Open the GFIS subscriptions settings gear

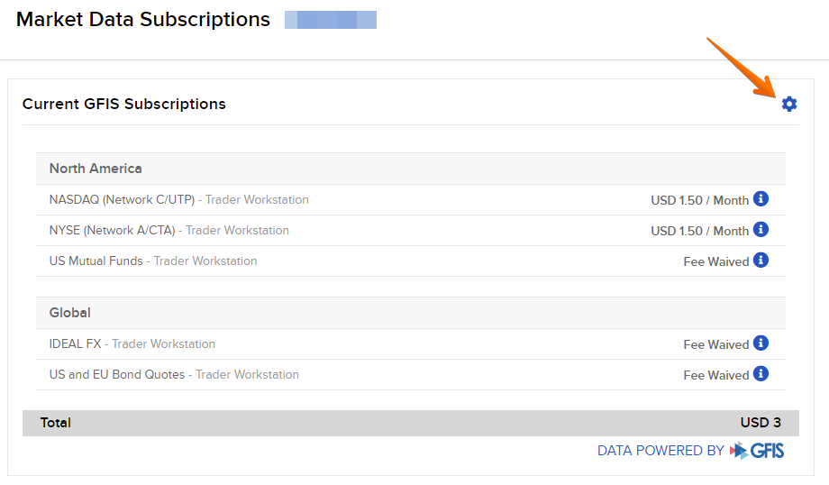pyautogui.click(x=789, y=104)
